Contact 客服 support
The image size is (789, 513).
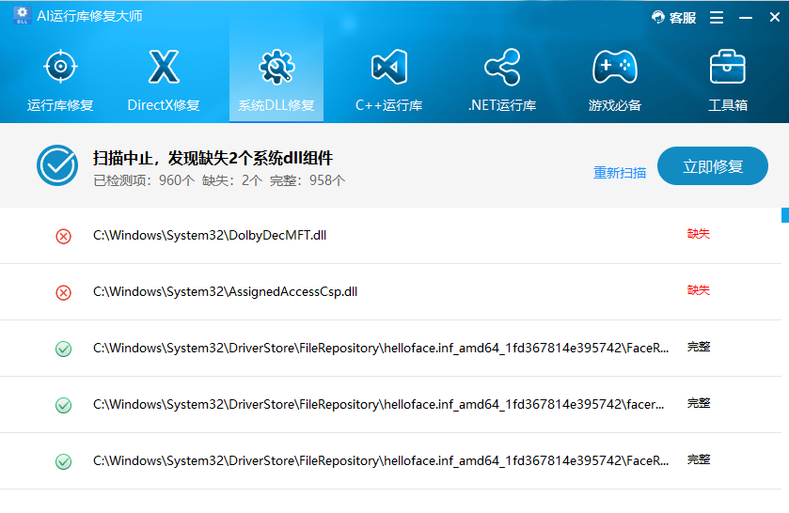pyautogui.click(x=673, y=18)
